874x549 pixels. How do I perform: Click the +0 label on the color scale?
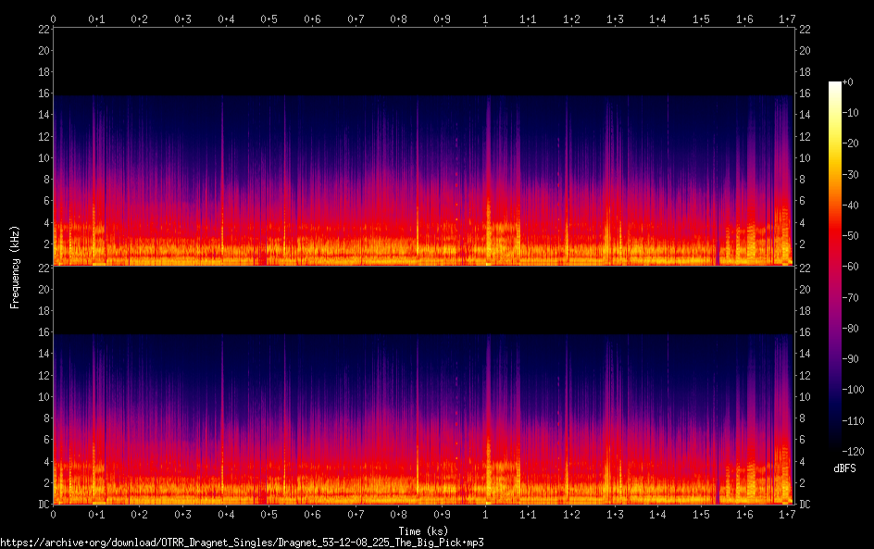tap(848, 82)
